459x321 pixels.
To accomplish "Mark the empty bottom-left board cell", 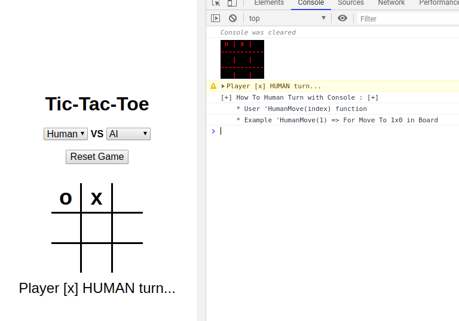I will click(x=66, y=258).
